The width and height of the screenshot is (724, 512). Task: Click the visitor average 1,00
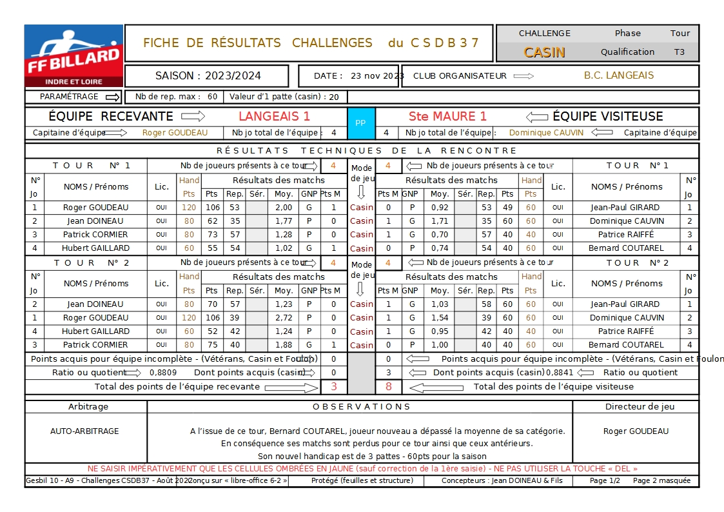pyautogui.click(x=440, y=345)
